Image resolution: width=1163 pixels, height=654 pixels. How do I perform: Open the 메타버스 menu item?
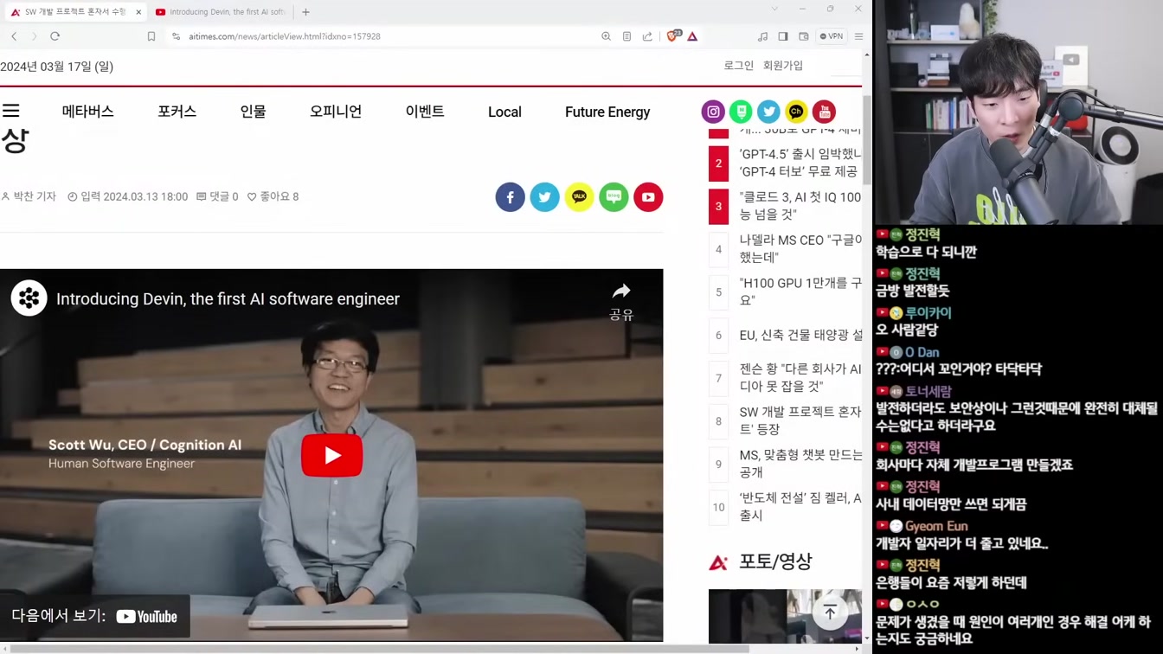[87, 112]
